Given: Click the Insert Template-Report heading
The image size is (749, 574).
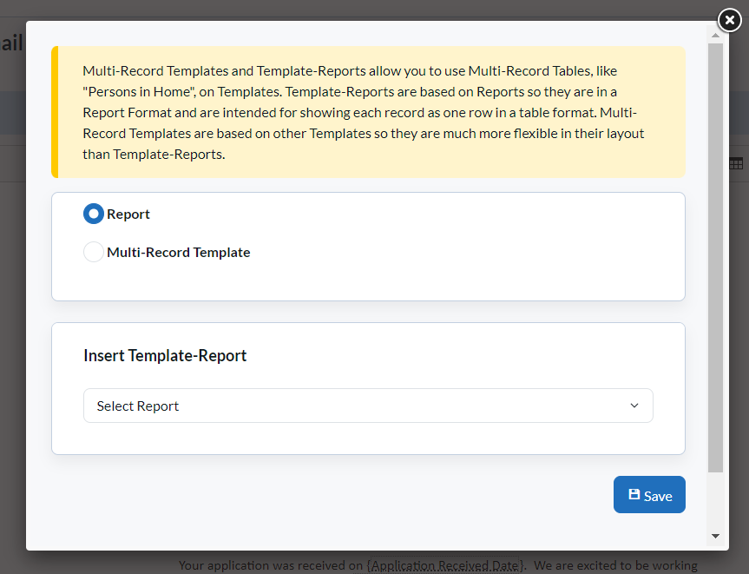Looking at the screenshot, I should point(165,355).
